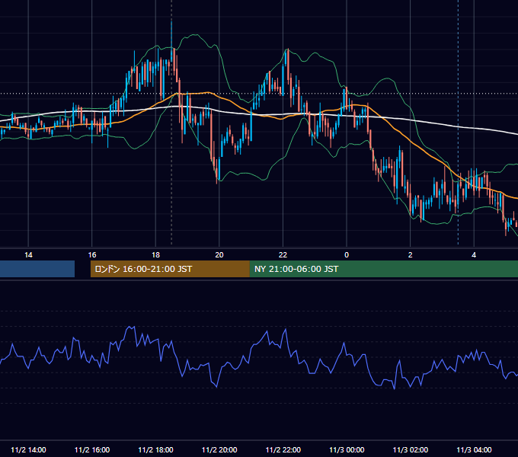Image resolution: width=518 pixels, height=457 pixels.
Task: Click the NY 21:00-06:00 JST session bar
Action: 384,269
